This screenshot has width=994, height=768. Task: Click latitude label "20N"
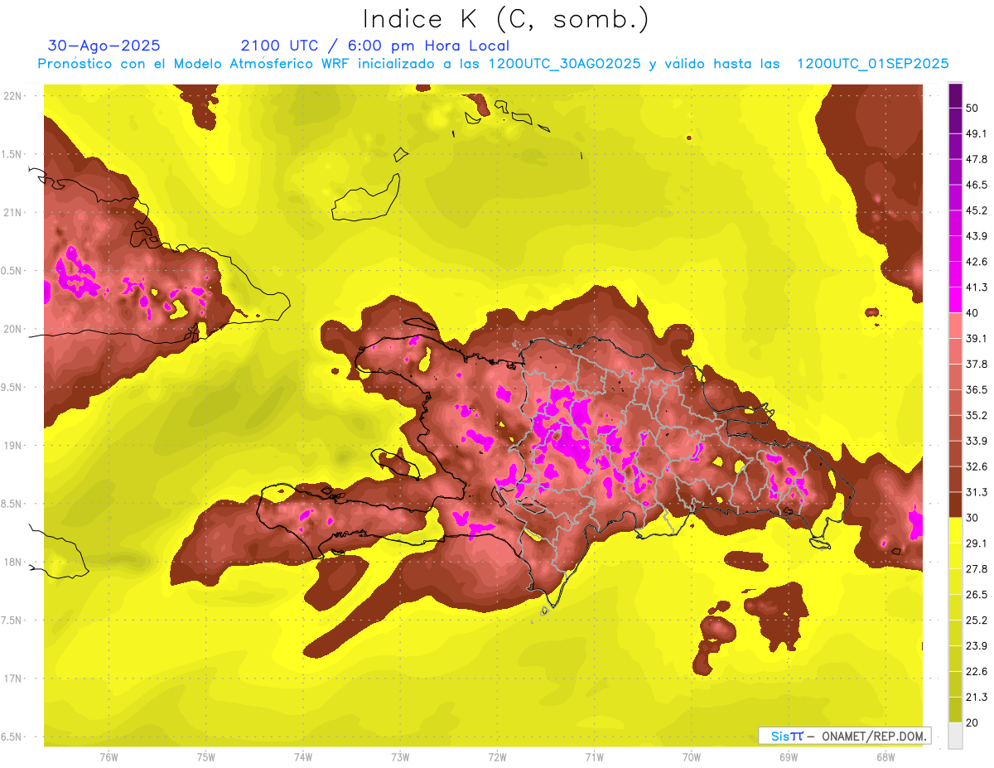(x=13, y=329)
